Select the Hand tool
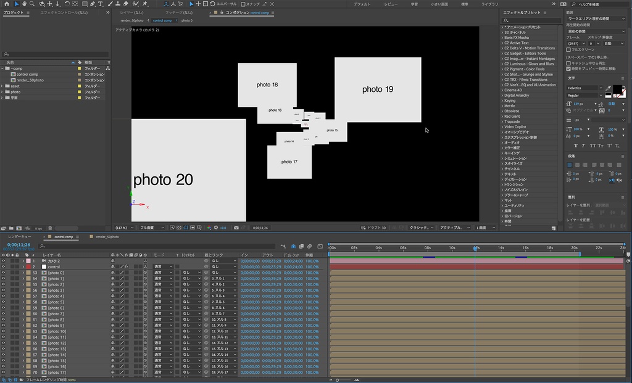The image size is (632, 383). coord(25,4)
